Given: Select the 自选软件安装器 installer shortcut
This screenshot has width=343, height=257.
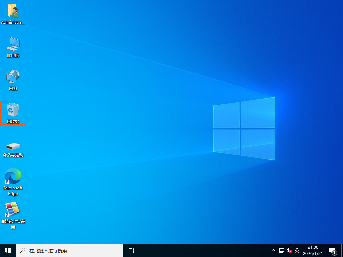Looking at the screenshot, I should [13, 209].
